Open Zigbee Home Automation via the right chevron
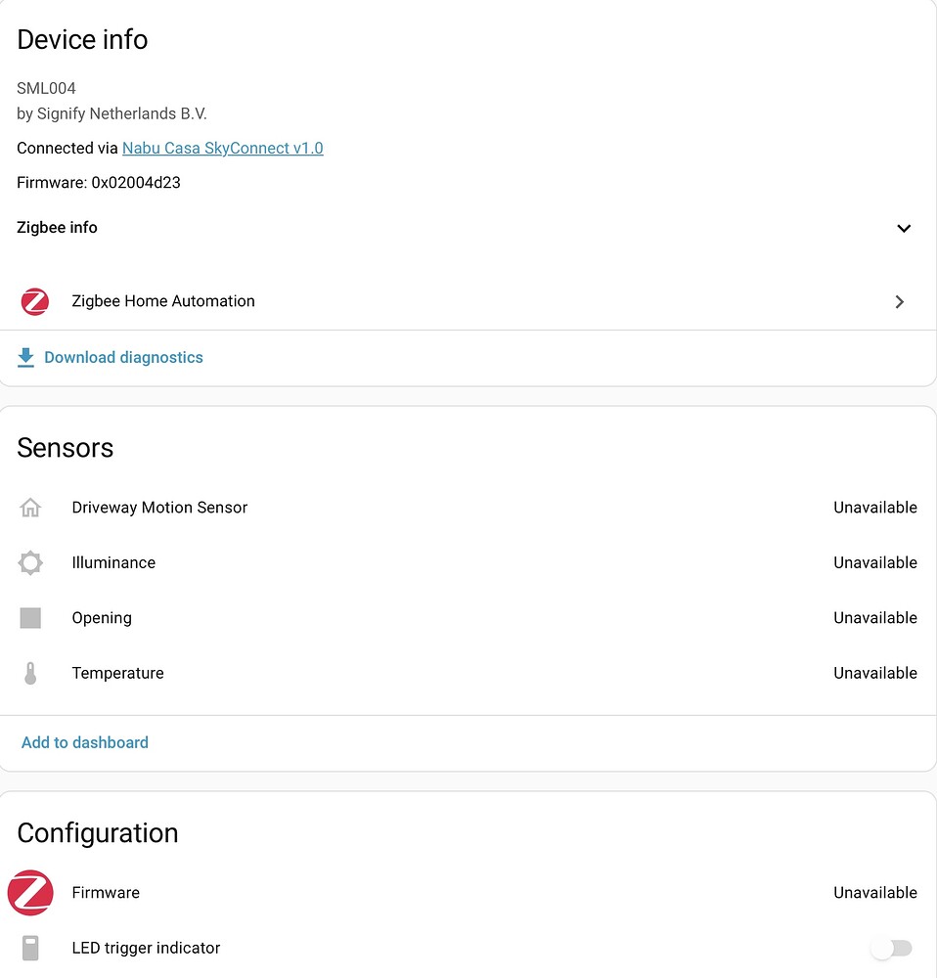Viewport: 937px width, 978px height. click(899, 301)
